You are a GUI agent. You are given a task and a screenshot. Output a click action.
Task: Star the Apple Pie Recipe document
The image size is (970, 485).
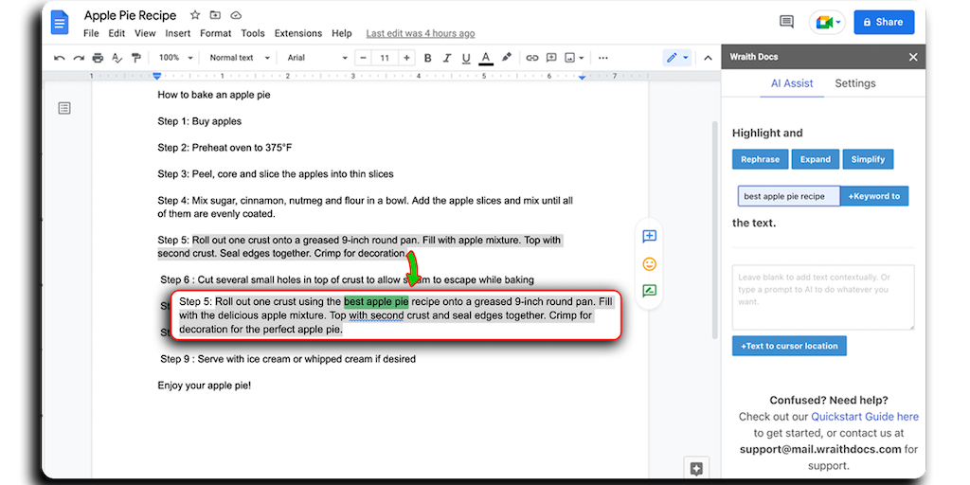(x=195, y=15)
